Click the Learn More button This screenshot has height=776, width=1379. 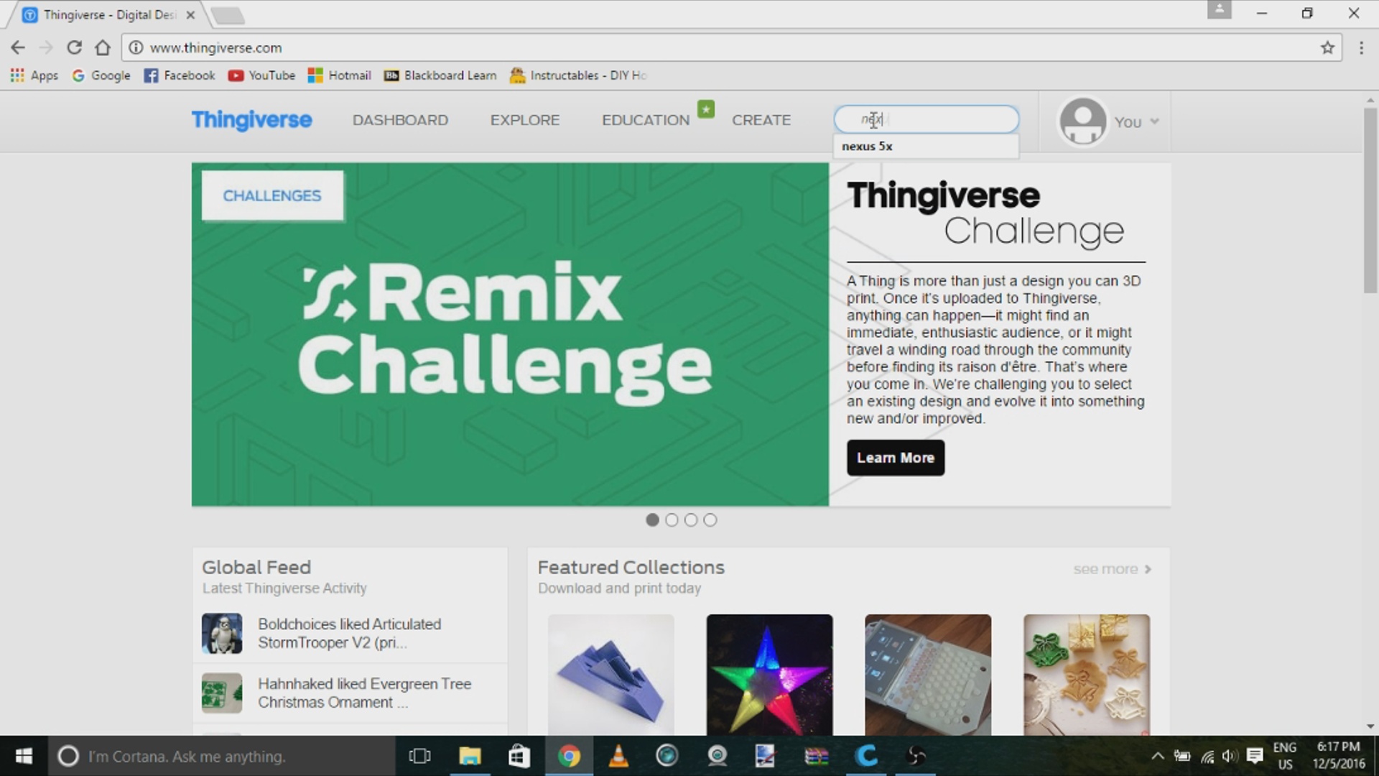coord(895,458)
